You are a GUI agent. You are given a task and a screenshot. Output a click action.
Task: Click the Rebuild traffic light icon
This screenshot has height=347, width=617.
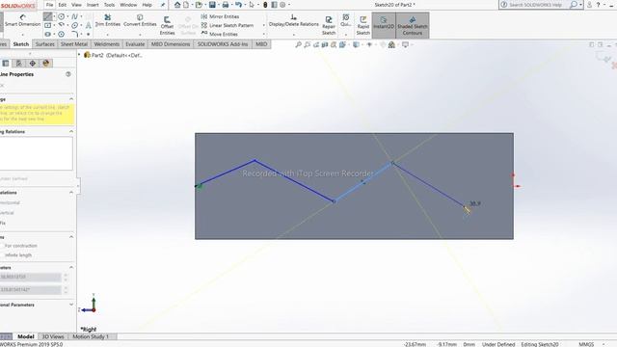(265, 5)
